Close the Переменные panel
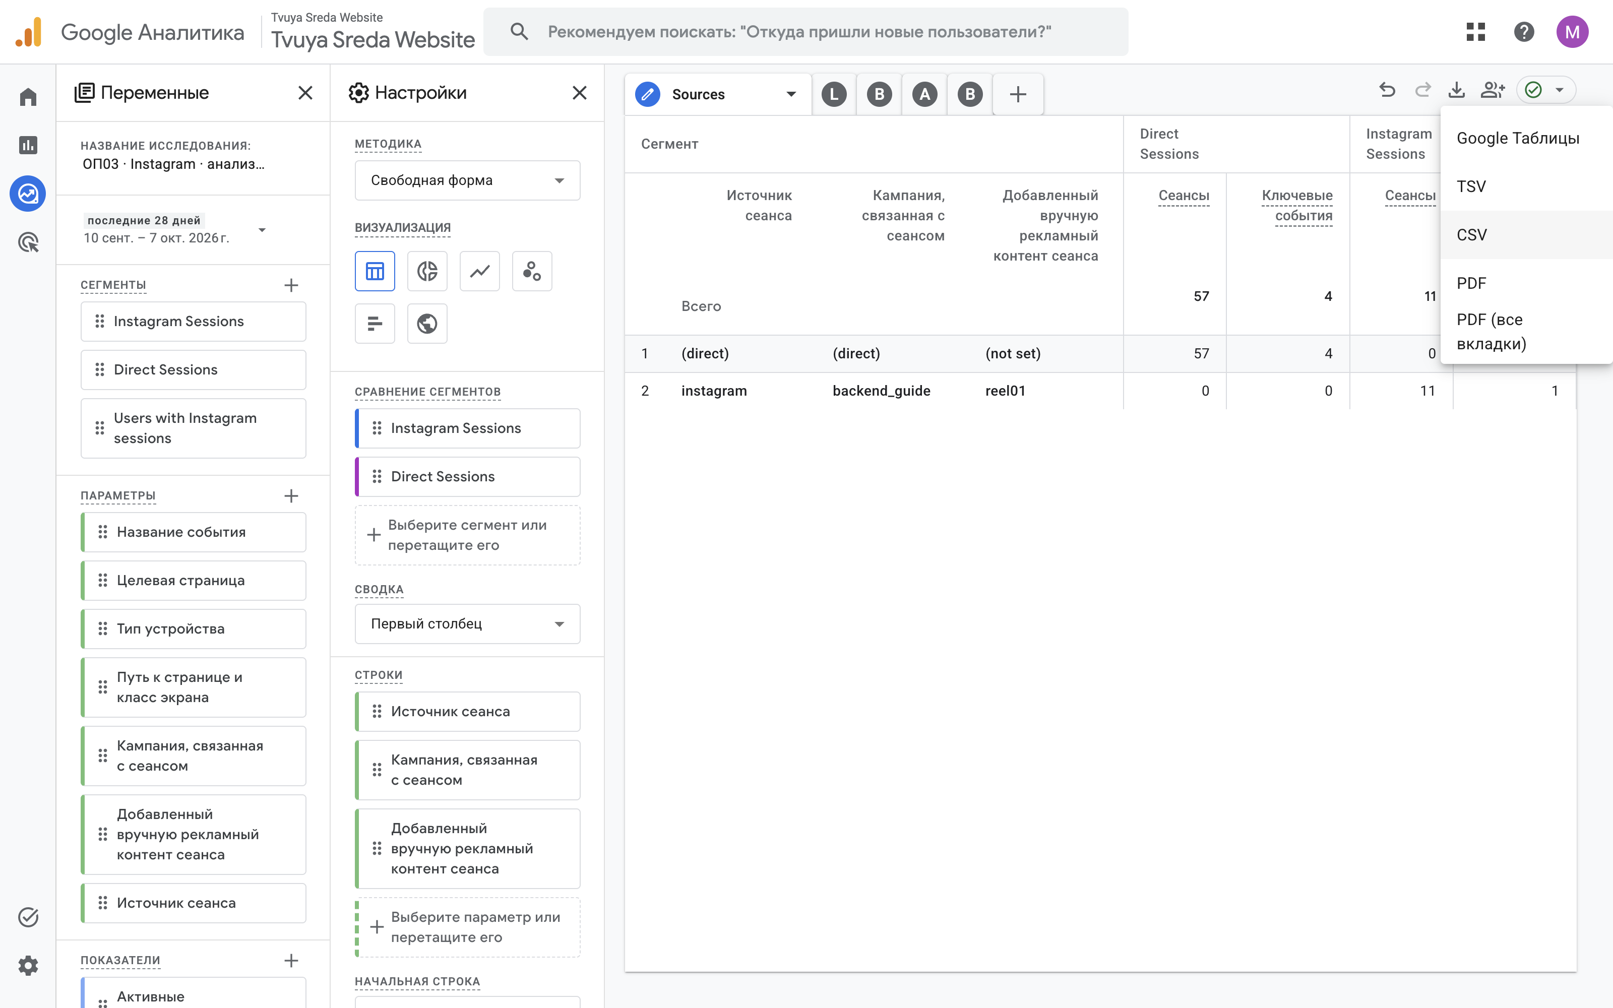1613x1008 pixels. point(305,93)
